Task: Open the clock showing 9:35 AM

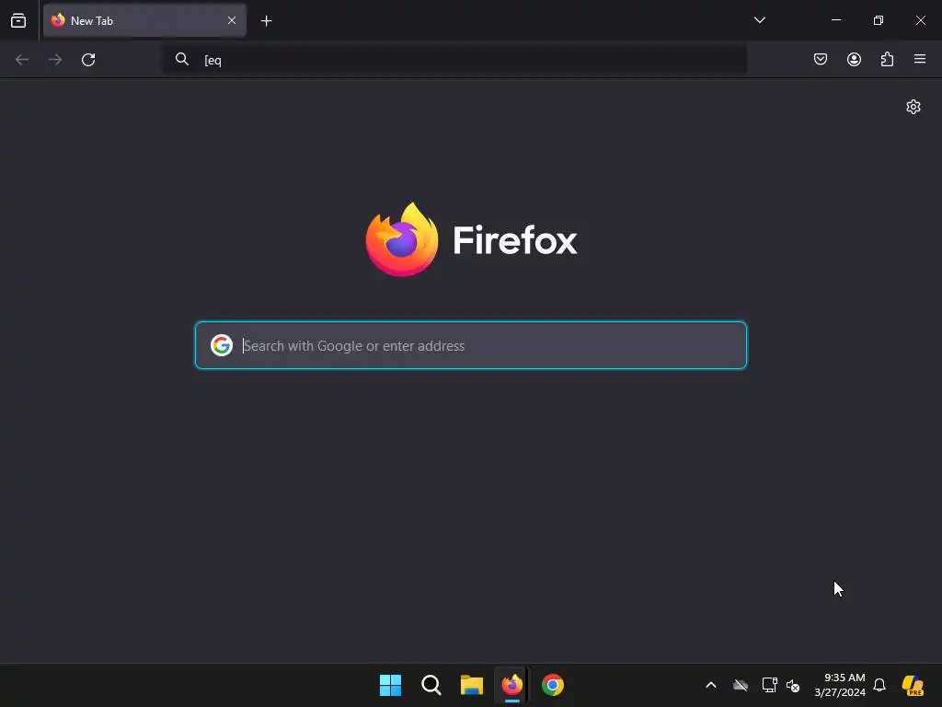Action: 840,685
